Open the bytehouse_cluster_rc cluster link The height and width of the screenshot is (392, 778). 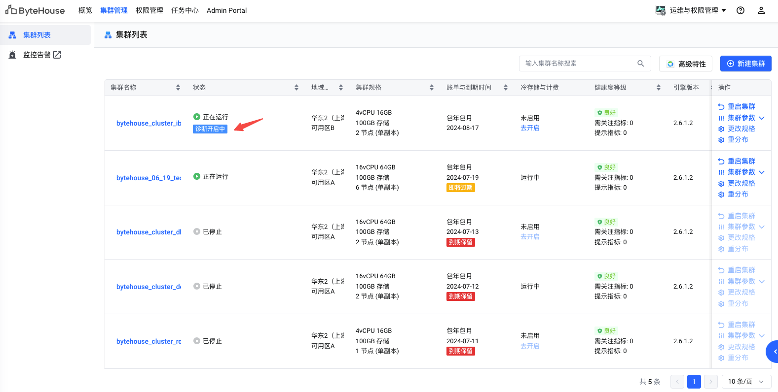pos(149,341)
